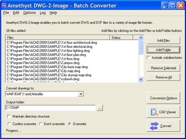The width and height of the screenshot is (186, 139).
Task: Click the Status column header
Action: 121,37
